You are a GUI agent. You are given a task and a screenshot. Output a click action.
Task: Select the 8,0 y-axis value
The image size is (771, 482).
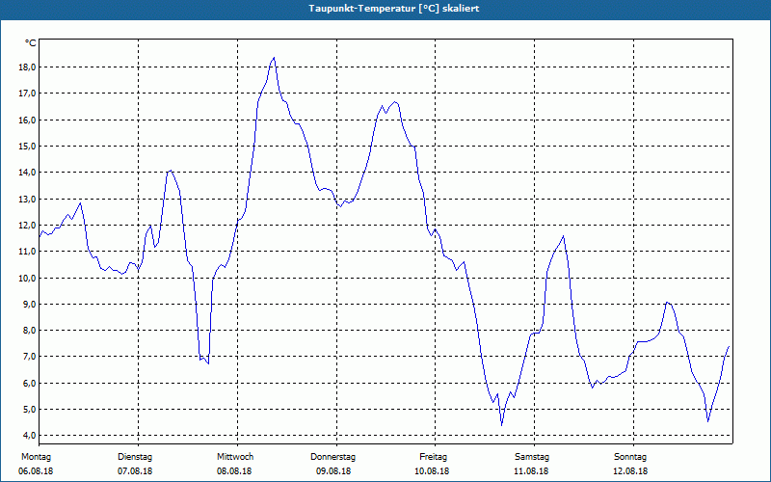pyautogui.click(x=29, y=330)
